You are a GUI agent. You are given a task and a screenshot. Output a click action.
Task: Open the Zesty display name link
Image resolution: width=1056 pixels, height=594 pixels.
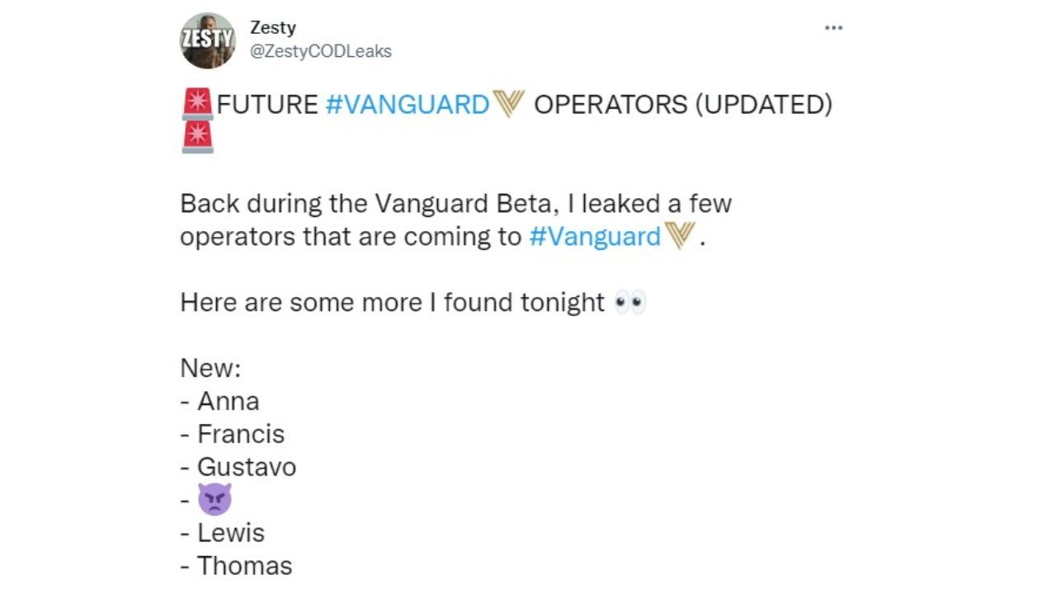[x=273, y=27]
